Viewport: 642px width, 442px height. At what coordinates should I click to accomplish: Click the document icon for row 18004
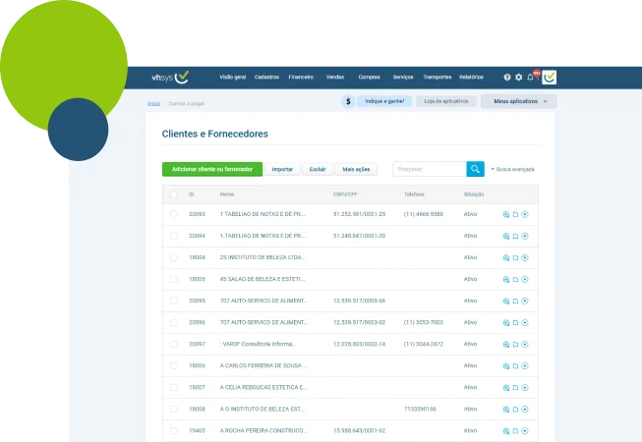(x=515, y=257)
